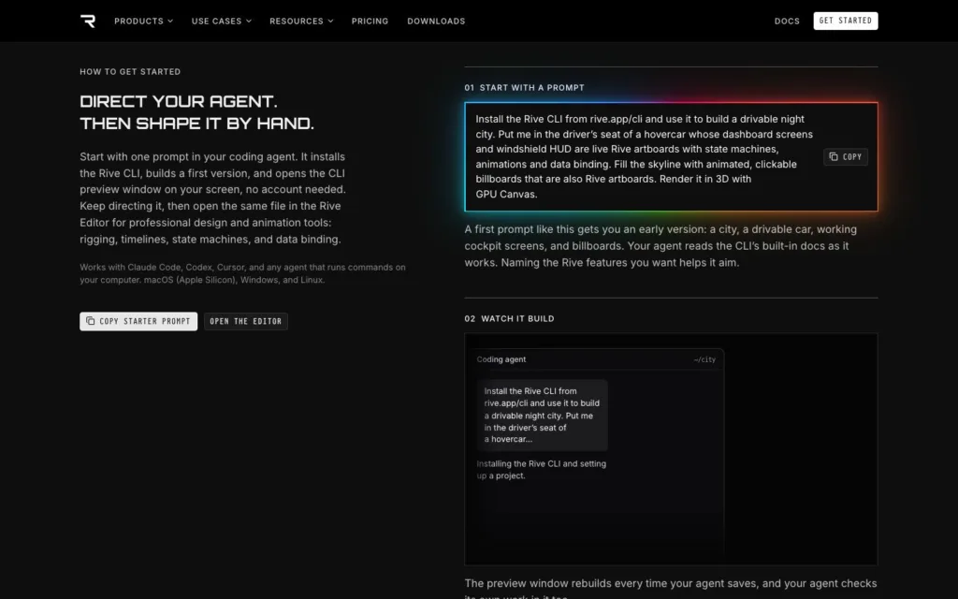
Task: Click the "Coding agent" title text
Action: click(x=501, y=359)
